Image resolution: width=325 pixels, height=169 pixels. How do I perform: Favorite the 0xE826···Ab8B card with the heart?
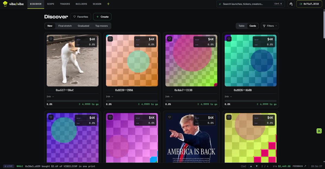pyautogui.click(x=229, y=39)
